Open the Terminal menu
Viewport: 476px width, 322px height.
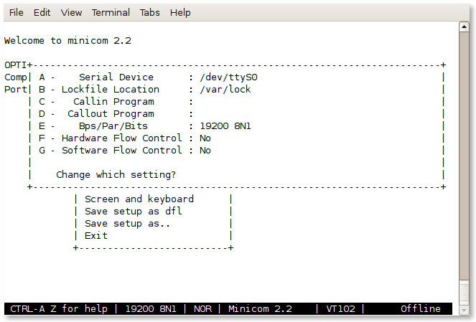[111, 12]
